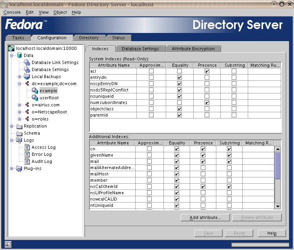Screen dimensions: 294x250
Task: Click the Schema folder icon
Action: [x=19, y=133]
